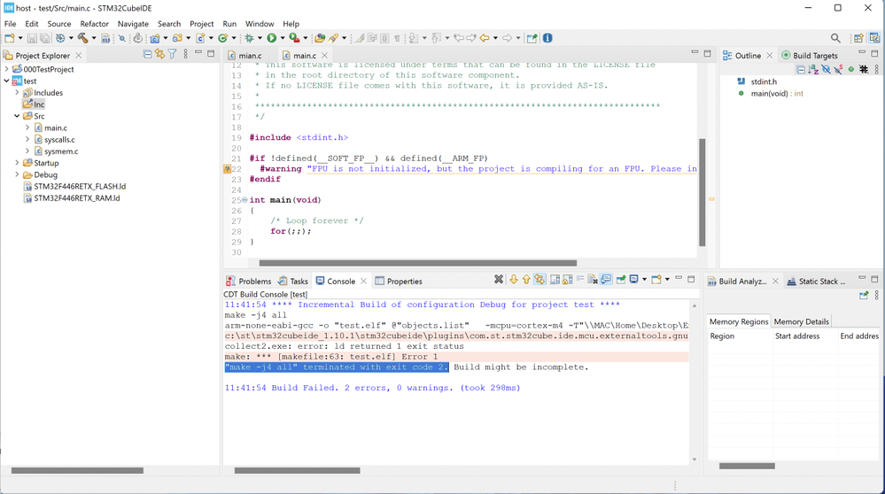Viewport: 885px width, 494px height.
Task: Click the editor vertical scrollbar thumb
Action: [x=703, y=192]
